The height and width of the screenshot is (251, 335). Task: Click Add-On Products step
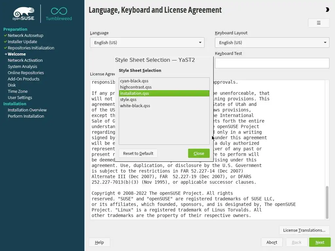click(x=24, y=79)
